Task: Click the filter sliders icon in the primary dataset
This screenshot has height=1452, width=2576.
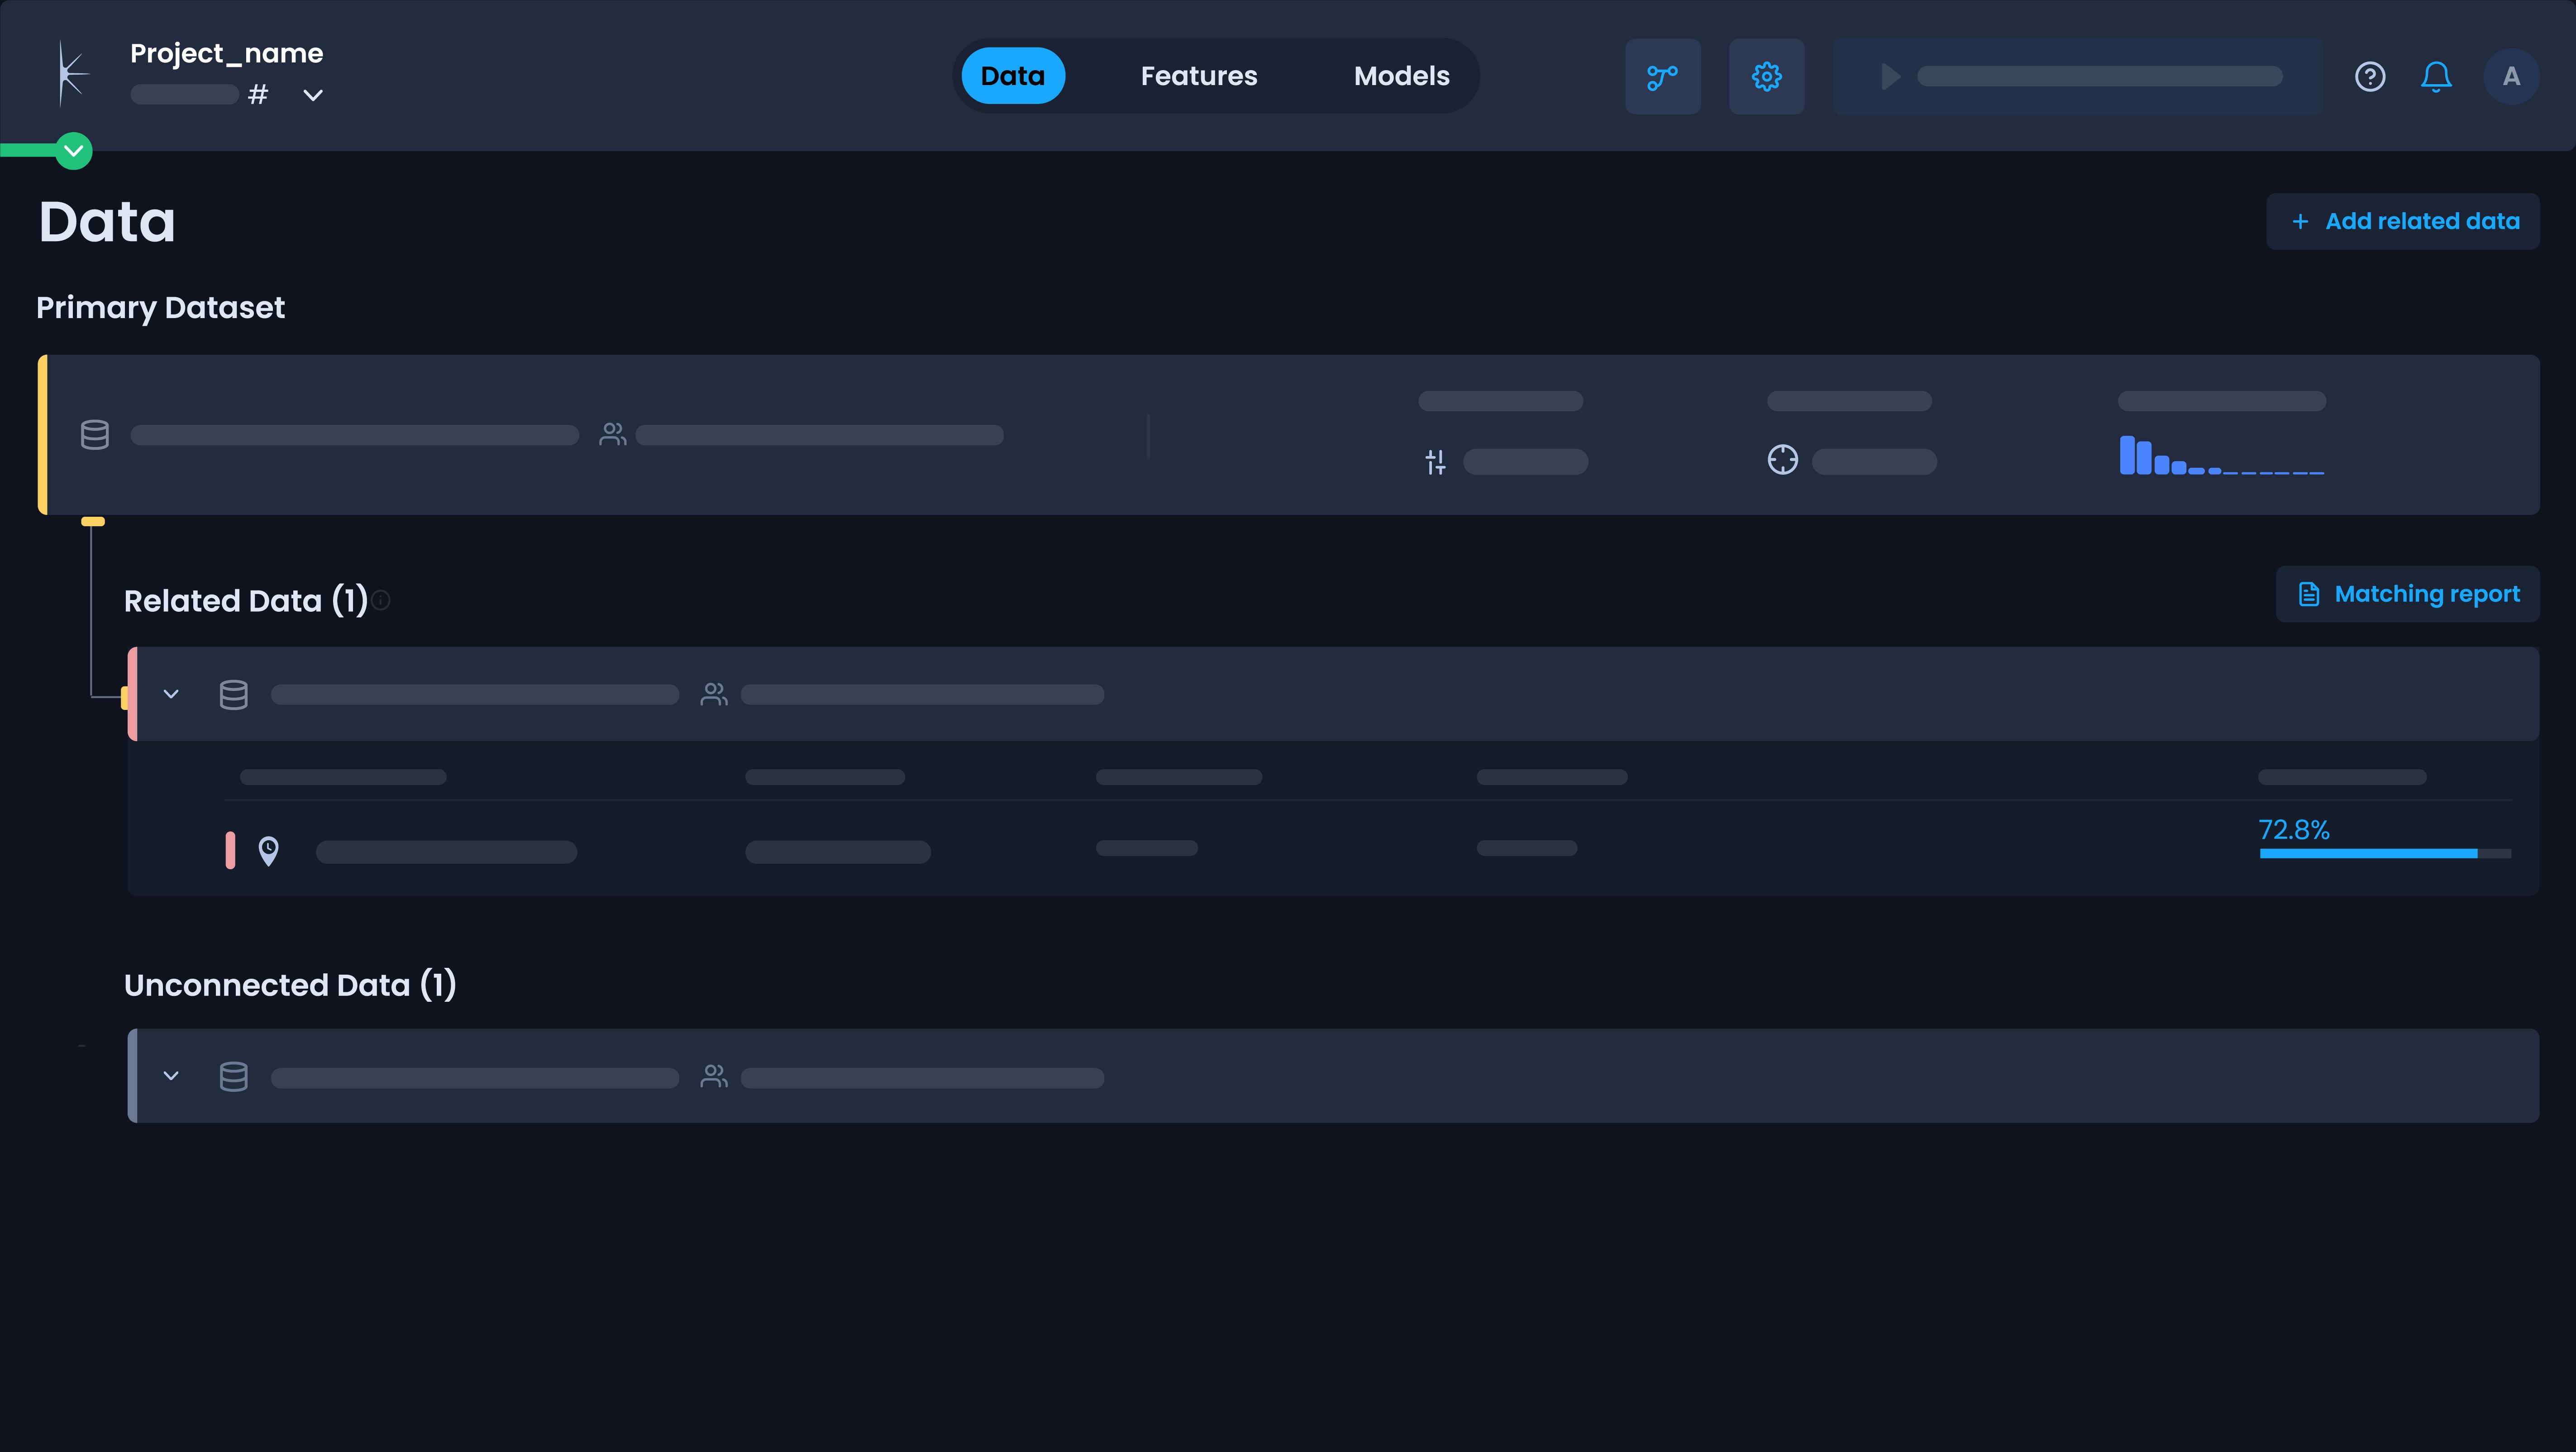Action: 1435,461
